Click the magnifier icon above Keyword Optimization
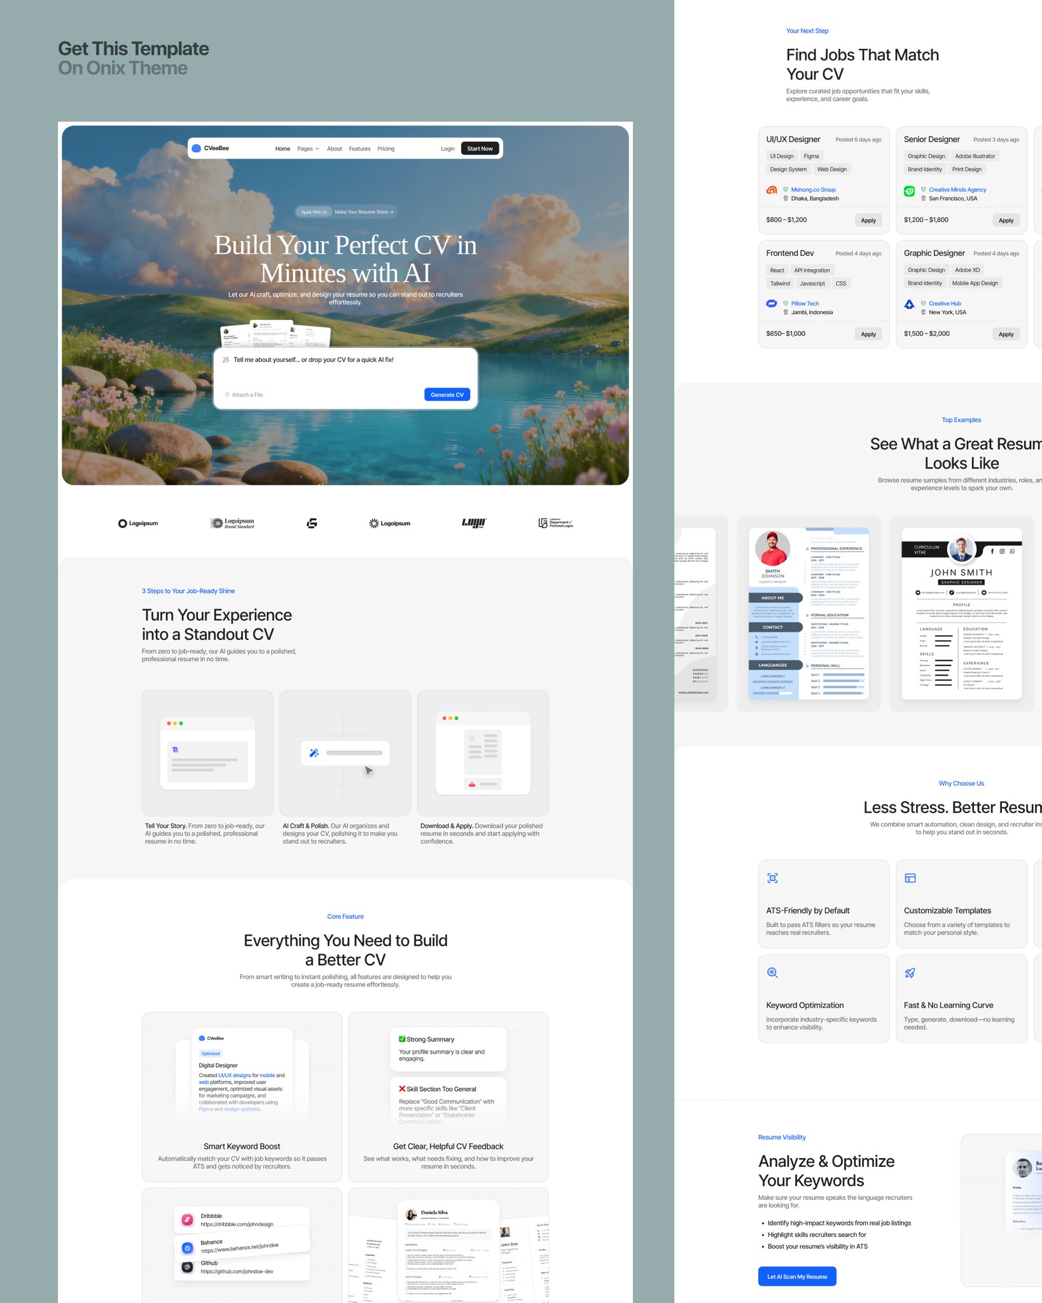 pyautogui.click(x=772, y=973)
